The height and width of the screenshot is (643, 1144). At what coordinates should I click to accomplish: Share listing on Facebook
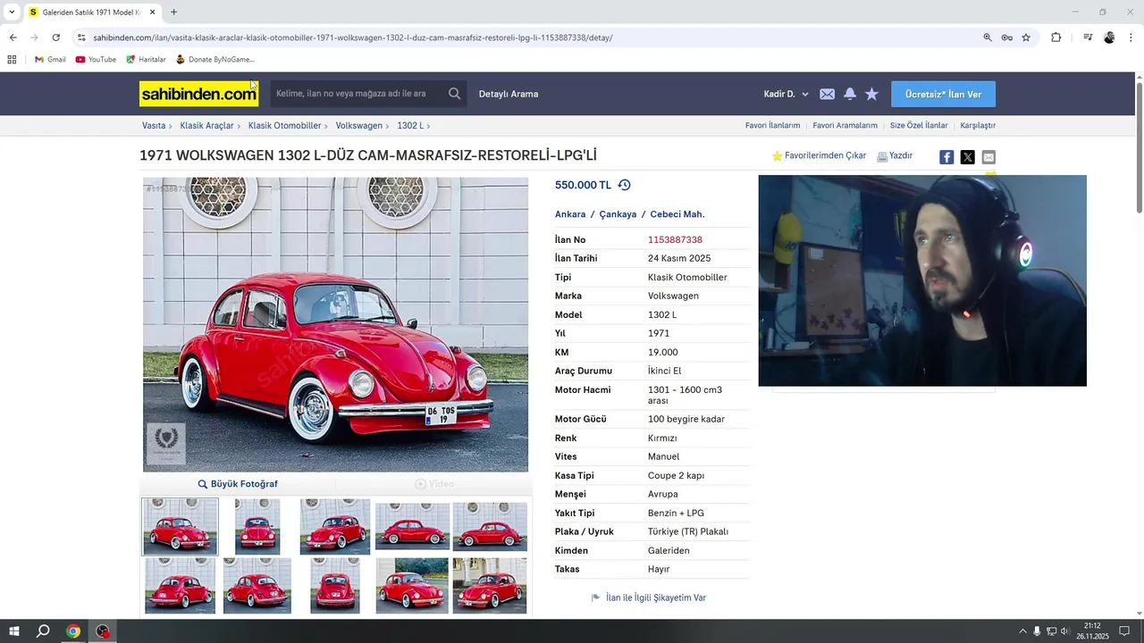[x=946, y=157]
